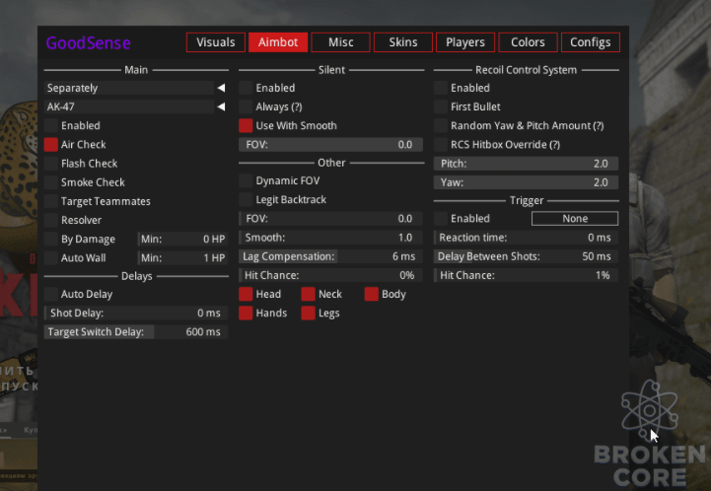Image resolution: width=711 pixels, height=491 pixels.
Task: Switch to the Colors tab
Action: click(x=528, y=42)
